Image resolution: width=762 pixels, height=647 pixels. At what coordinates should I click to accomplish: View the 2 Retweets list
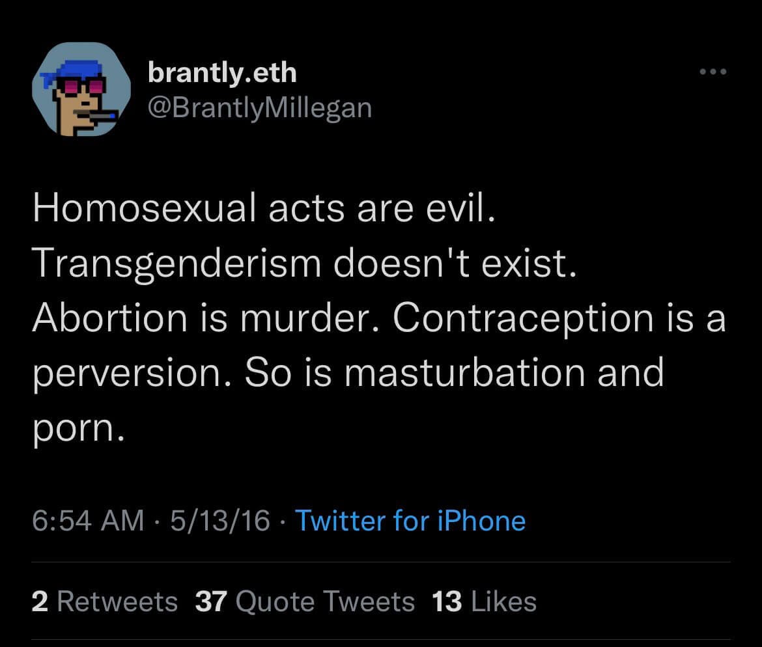(x=104, y=601)
